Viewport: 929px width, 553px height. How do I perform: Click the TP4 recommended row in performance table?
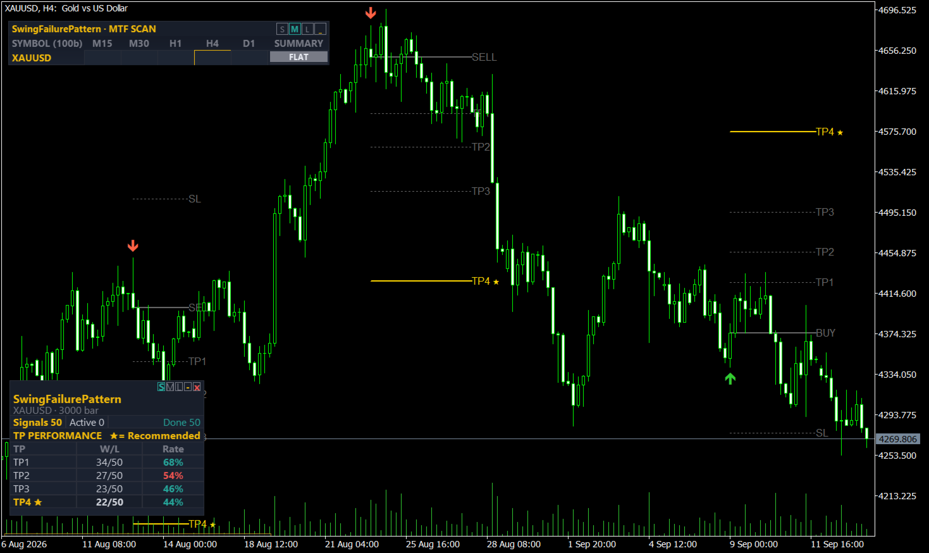(108, 502)
